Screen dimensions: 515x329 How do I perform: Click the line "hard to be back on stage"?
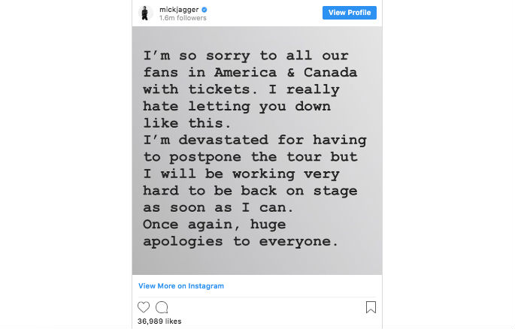(x=250, y=191)
